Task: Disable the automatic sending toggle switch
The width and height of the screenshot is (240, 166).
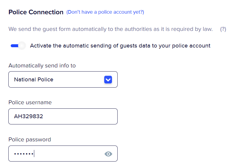Action: 18,46
